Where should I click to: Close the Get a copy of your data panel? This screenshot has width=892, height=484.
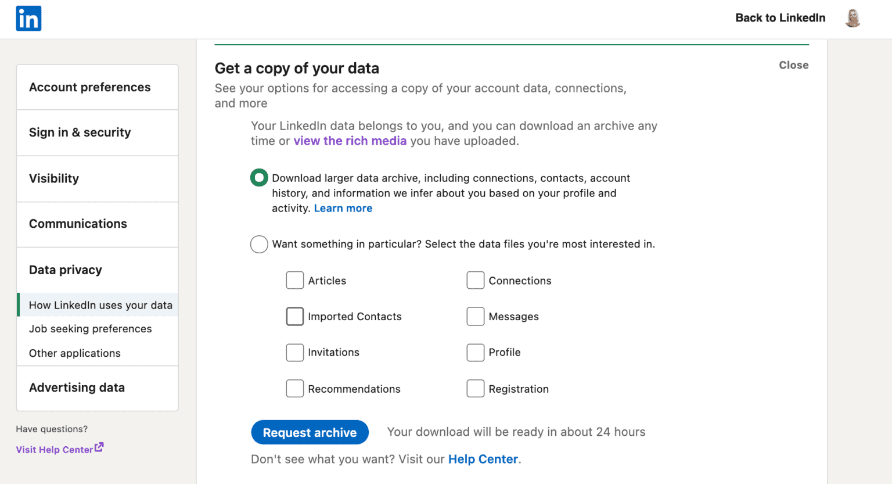[794, 65]
